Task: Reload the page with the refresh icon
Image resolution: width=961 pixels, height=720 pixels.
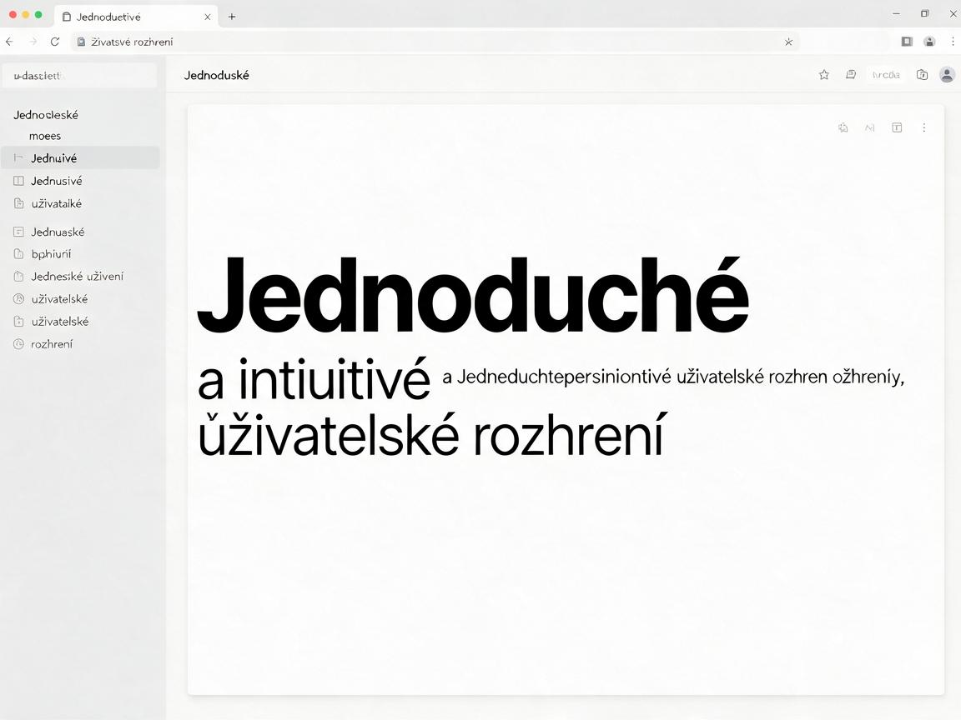Action: pos(55,42)
